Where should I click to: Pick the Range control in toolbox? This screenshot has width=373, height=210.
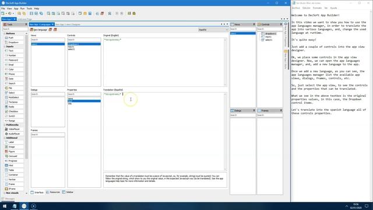(14, 121)
